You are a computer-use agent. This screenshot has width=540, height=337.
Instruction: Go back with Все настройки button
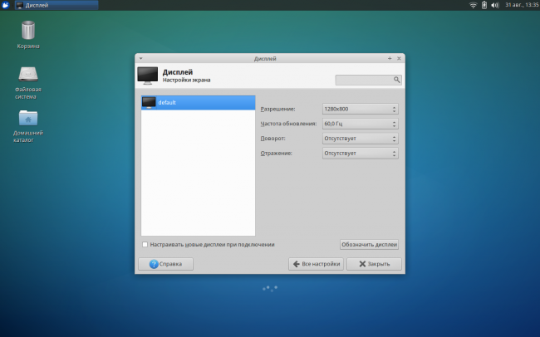(x=316, y=264)
